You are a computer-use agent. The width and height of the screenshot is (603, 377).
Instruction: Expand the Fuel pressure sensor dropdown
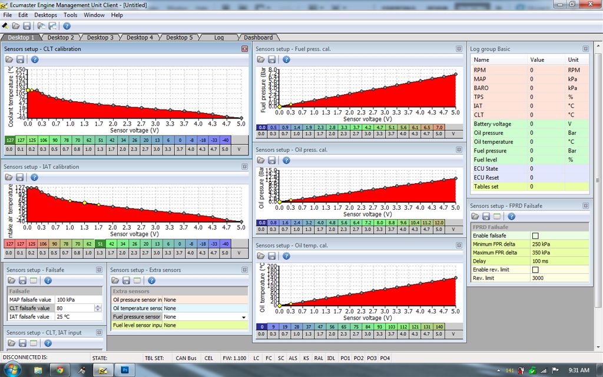point(244,317)
